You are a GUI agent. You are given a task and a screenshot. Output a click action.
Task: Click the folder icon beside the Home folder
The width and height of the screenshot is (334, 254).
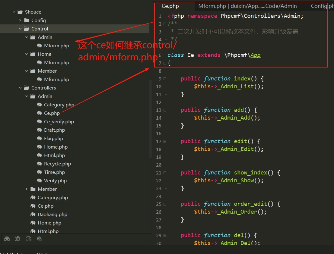33,54
